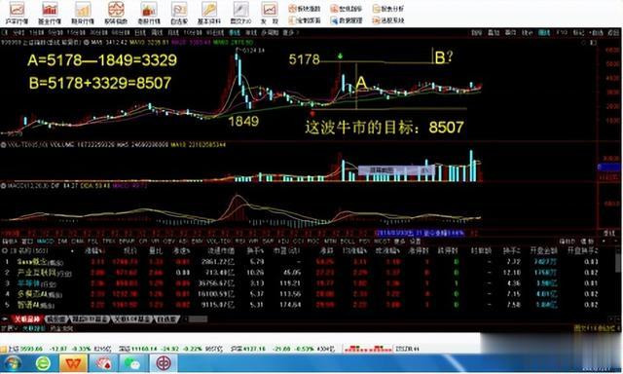
Task: Open the 半导体 sector row link
Action: tap(28, 283)
